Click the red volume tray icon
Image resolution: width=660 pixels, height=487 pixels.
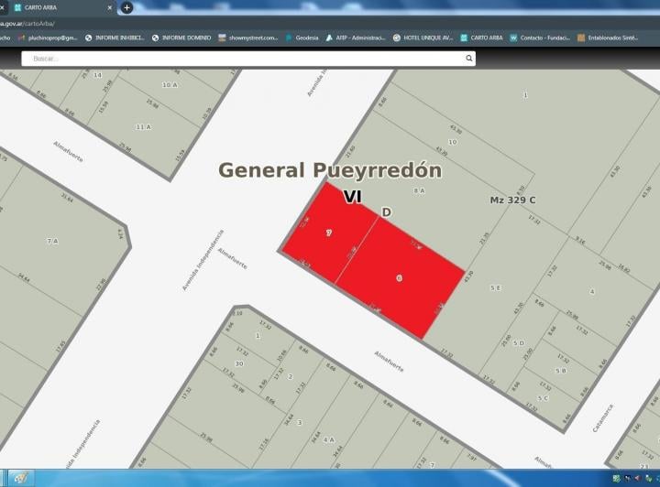click(638, 478)
